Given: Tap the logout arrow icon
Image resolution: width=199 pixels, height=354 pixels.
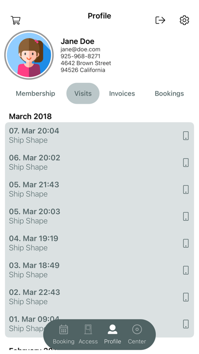Looking at the screenshot, I should point(160,20).
